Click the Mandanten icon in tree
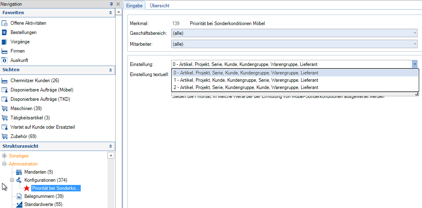This screenshot has height=208, width=422. coord(19,172)
